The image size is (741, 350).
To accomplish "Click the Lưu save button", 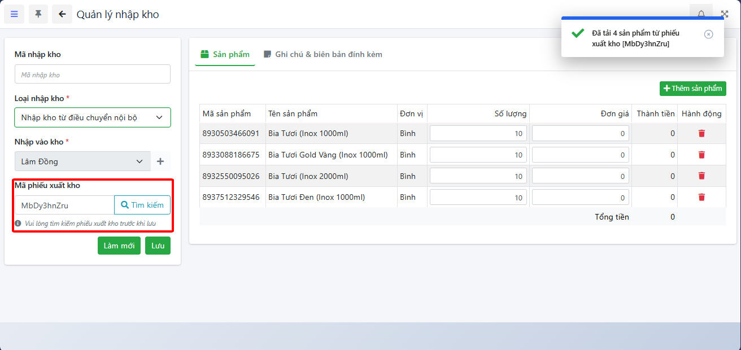I will (x=158, y=246).
